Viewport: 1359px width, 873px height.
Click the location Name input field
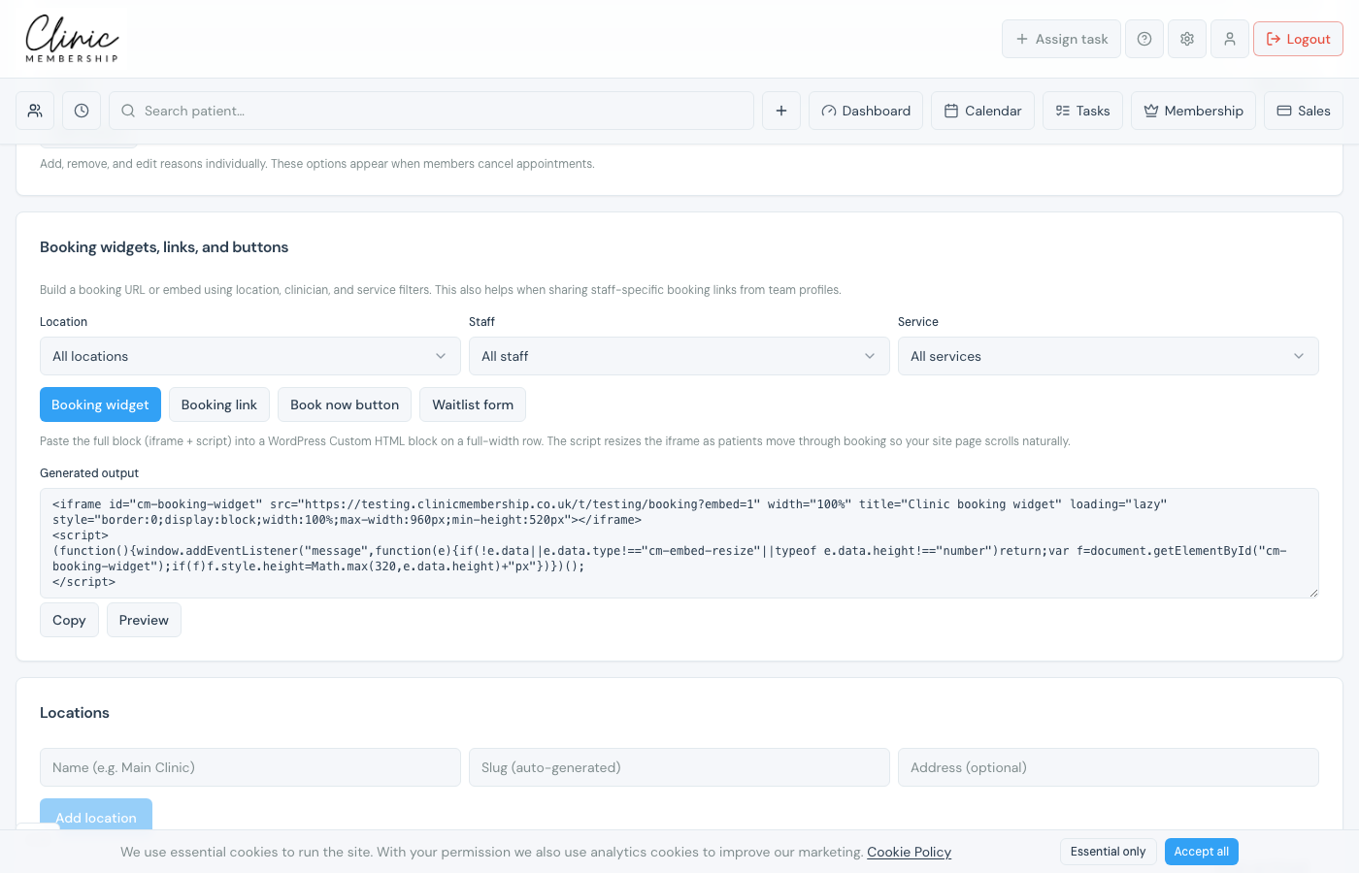250,767
